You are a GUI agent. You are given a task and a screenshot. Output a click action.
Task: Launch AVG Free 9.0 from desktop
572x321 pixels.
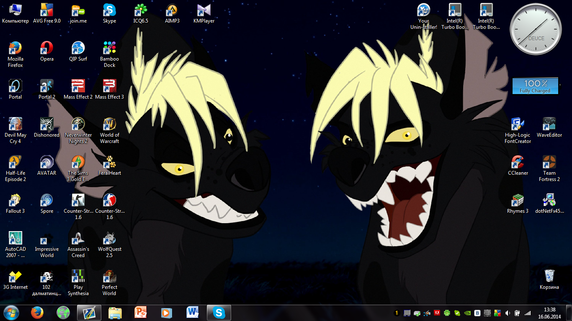[x=47, y=13]
